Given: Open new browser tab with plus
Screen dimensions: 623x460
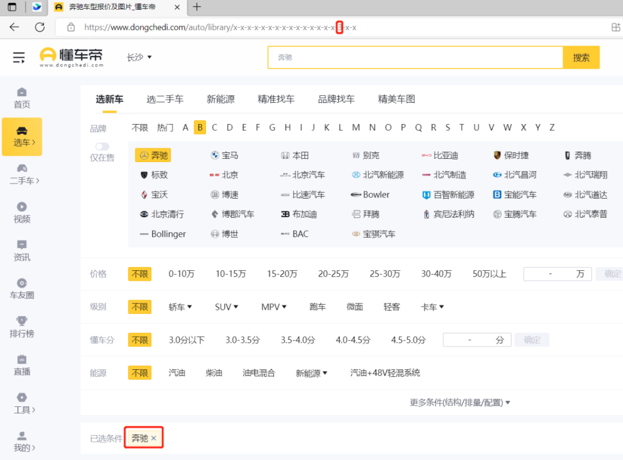Looking at the screenshot, I should 197,7.
